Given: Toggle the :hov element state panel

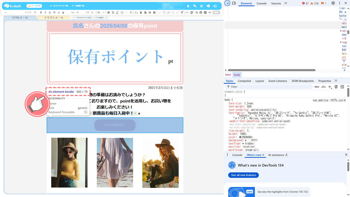Looking at the screenshot, I should point(317,87).
